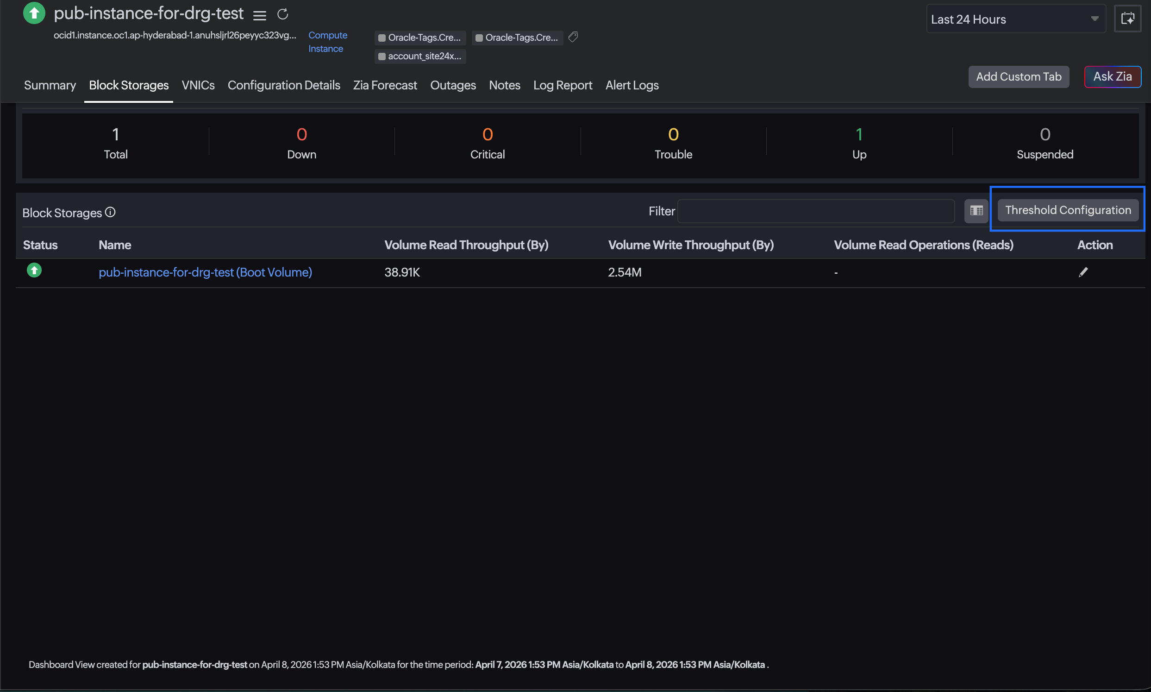Click the green up status icon in table row
The height and width of the screenshot is (692, 1151).
click(x=34, y=271)
